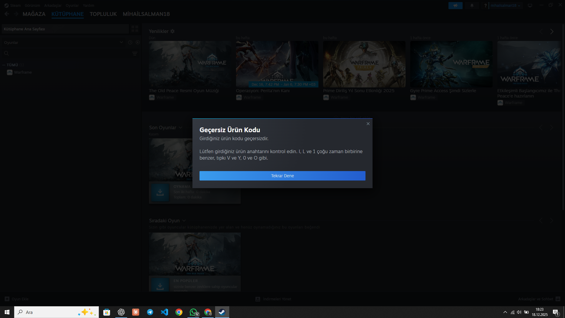This screenshot has width=565, height=318.
Task: Open the Wi-Fi network tray icon
Action: pos(513,312)
